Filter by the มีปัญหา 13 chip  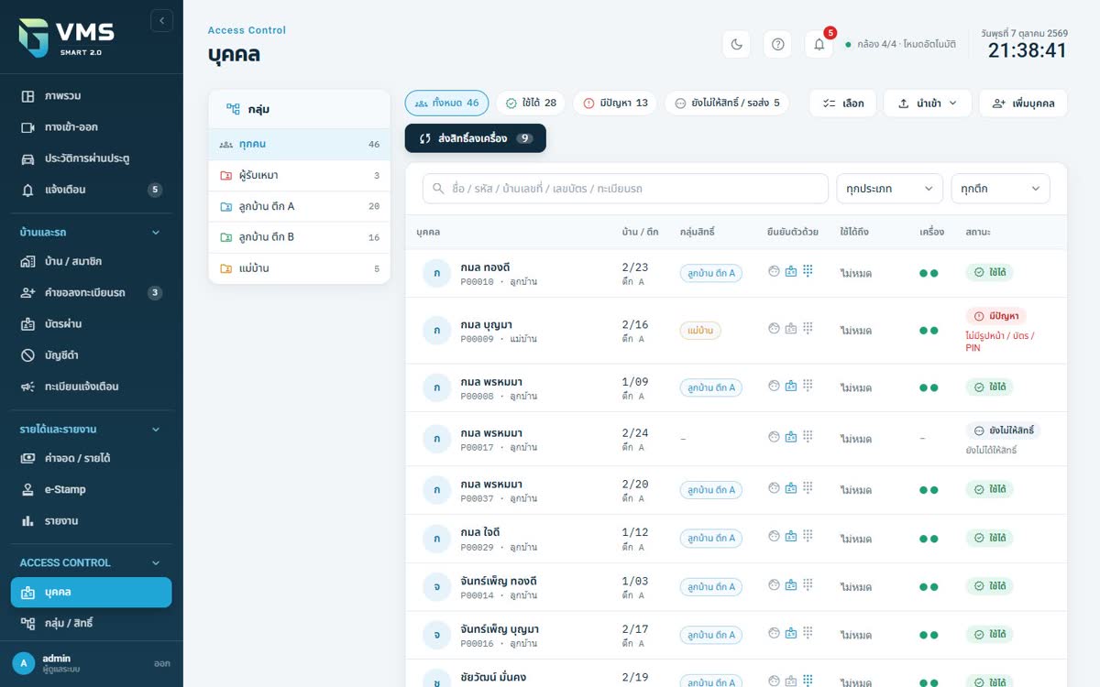(x=615, y=104)
